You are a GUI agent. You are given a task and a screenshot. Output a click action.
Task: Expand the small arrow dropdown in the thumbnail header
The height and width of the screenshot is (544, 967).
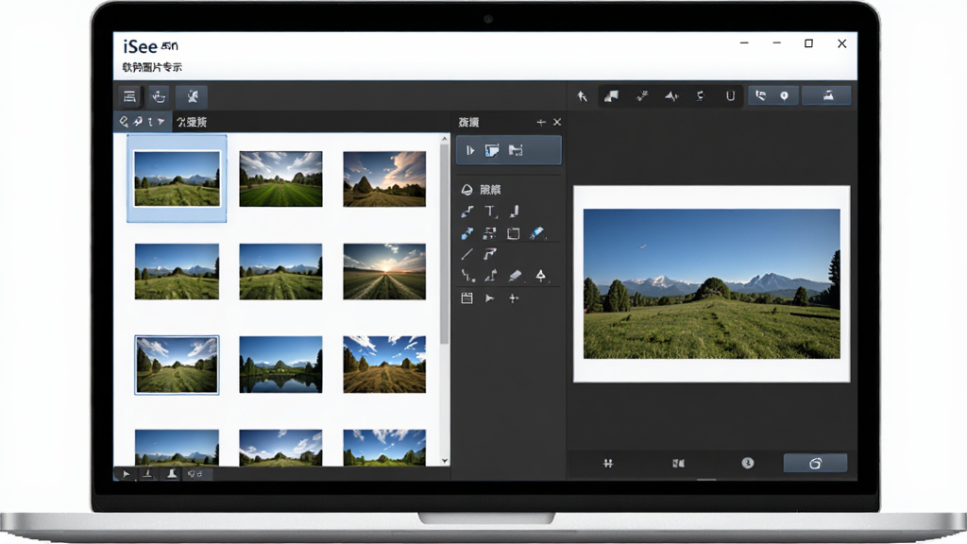click(x=161, y=122)
